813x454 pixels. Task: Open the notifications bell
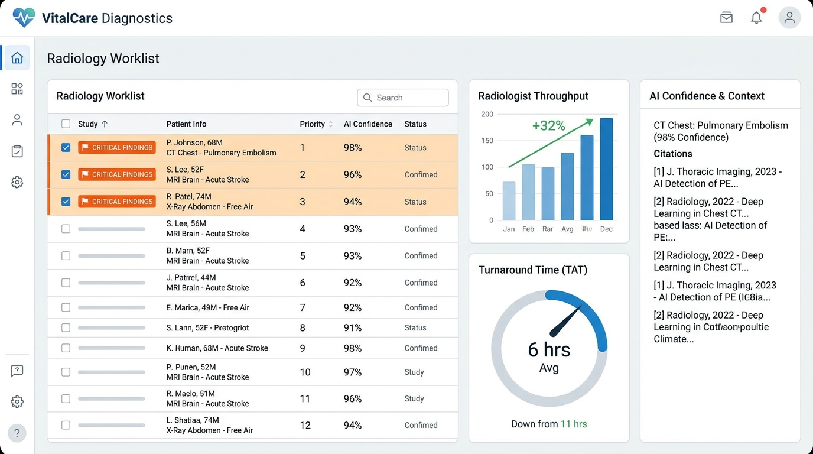point(756,18)
